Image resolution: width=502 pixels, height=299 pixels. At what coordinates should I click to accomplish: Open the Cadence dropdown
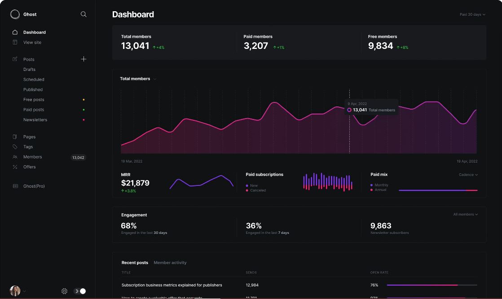coord(468,175)
